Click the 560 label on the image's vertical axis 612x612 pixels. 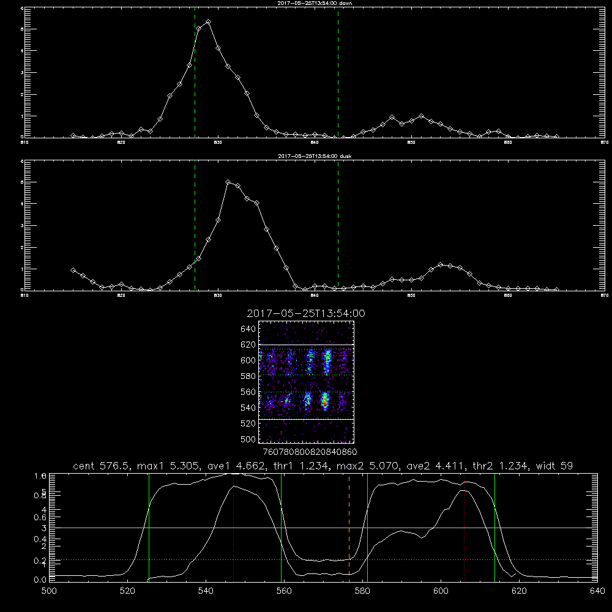pyautogui.click(x=248, y=392)
